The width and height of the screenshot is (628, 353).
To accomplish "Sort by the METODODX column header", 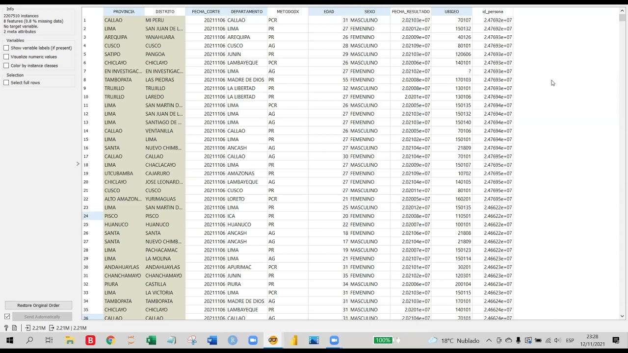I will (x=288, y=11).
